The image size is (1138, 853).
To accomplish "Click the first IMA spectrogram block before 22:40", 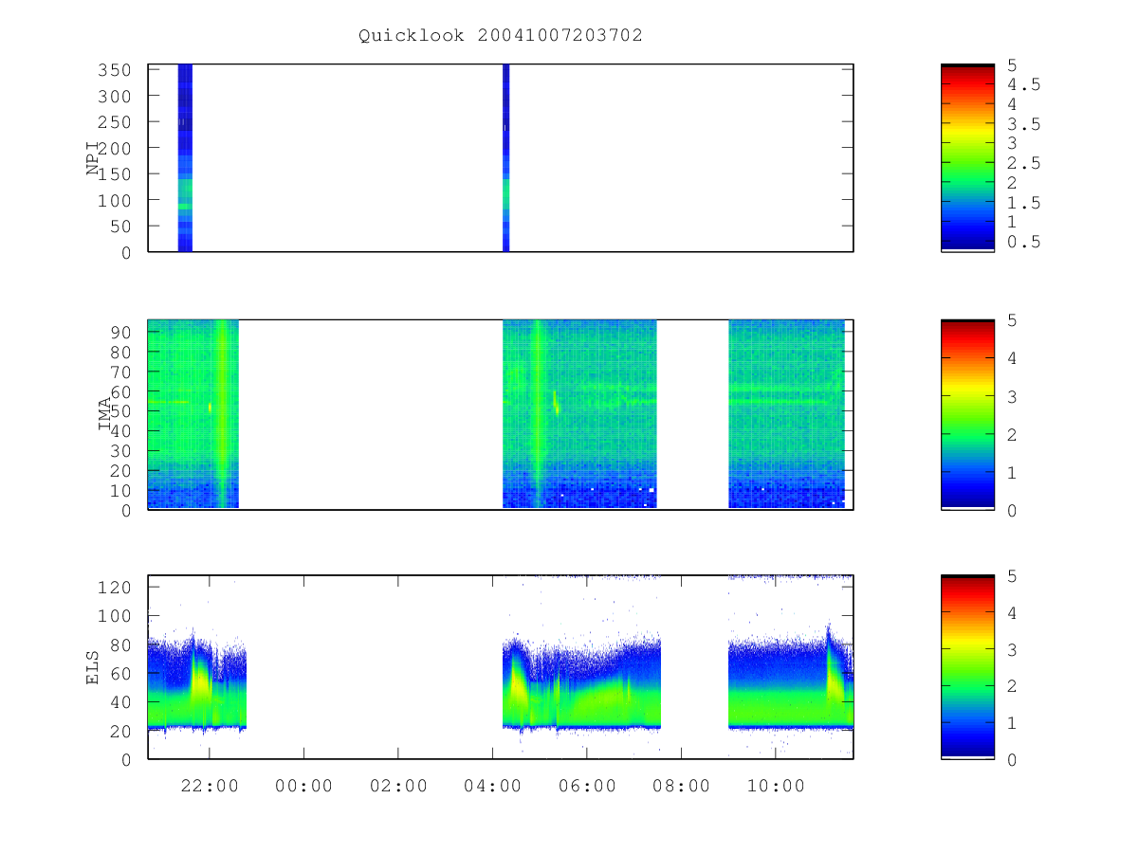I will point(193,414).
